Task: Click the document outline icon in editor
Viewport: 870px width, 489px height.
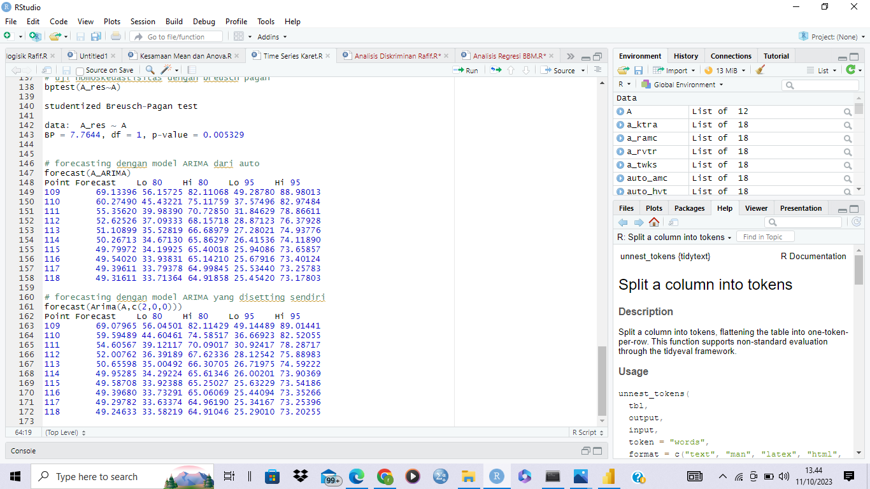Action: tap(597, 70)
